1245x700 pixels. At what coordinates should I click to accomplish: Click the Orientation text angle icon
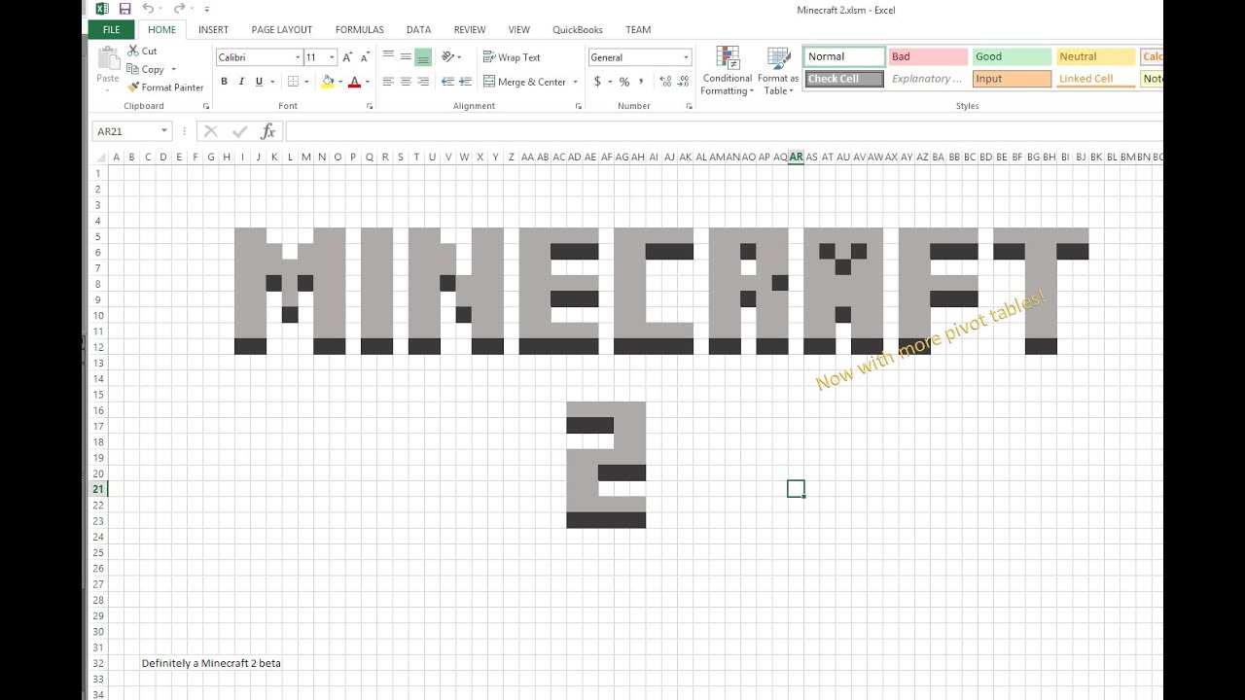click(x=448, y=56)
